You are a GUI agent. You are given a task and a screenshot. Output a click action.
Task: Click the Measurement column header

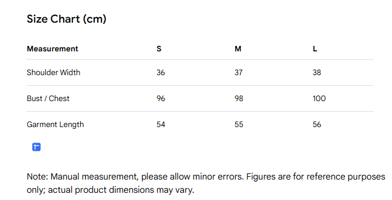[x=52, y=49]
